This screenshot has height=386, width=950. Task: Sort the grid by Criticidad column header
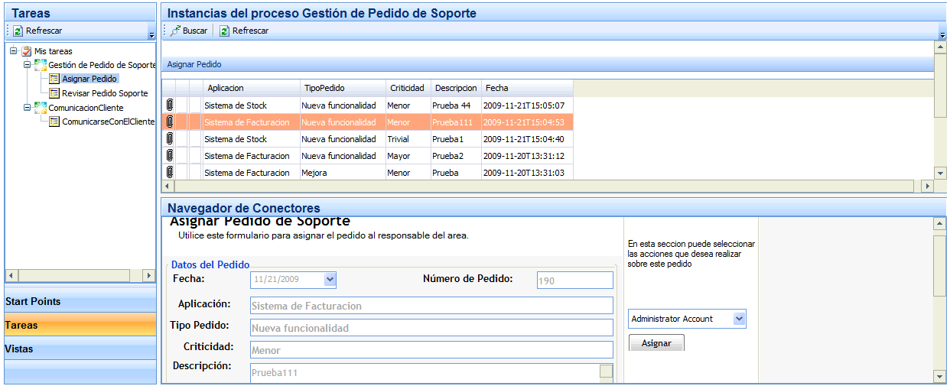pyautogui.click(x=406, y=88)
